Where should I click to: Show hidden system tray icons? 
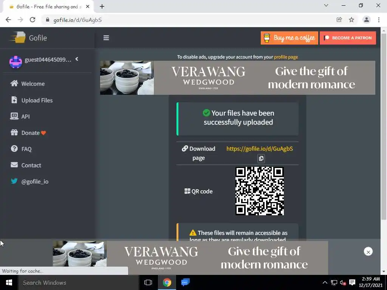(x=325, y=282)
